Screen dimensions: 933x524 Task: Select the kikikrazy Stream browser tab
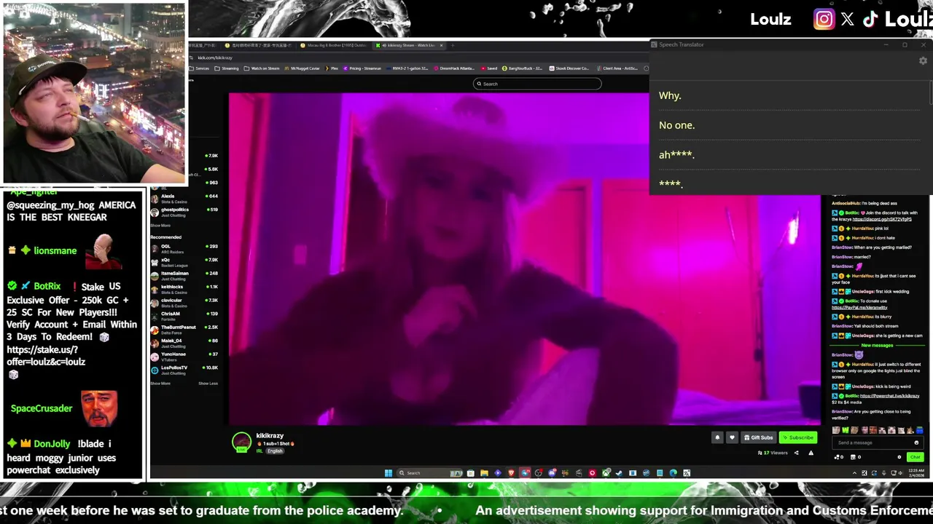[x=408, y=45]
